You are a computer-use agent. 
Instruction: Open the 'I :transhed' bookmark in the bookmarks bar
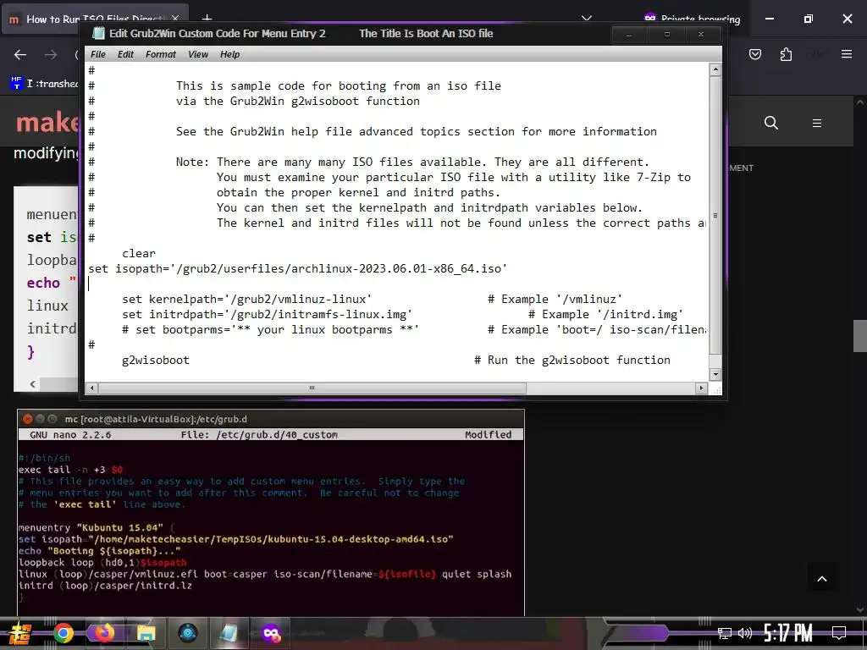click(x=44, y=84)
